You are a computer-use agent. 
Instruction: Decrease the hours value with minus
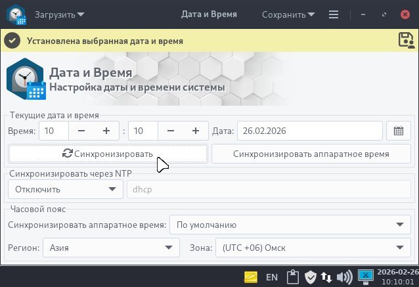[81, 131]
